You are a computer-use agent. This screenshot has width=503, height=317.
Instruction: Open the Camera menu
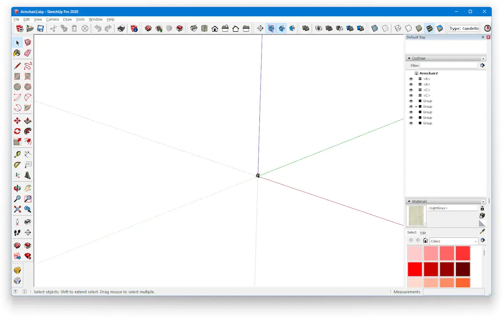click(52, 20)
